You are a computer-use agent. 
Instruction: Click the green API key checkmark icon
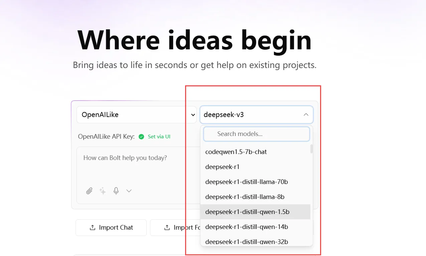pos(141,136)
